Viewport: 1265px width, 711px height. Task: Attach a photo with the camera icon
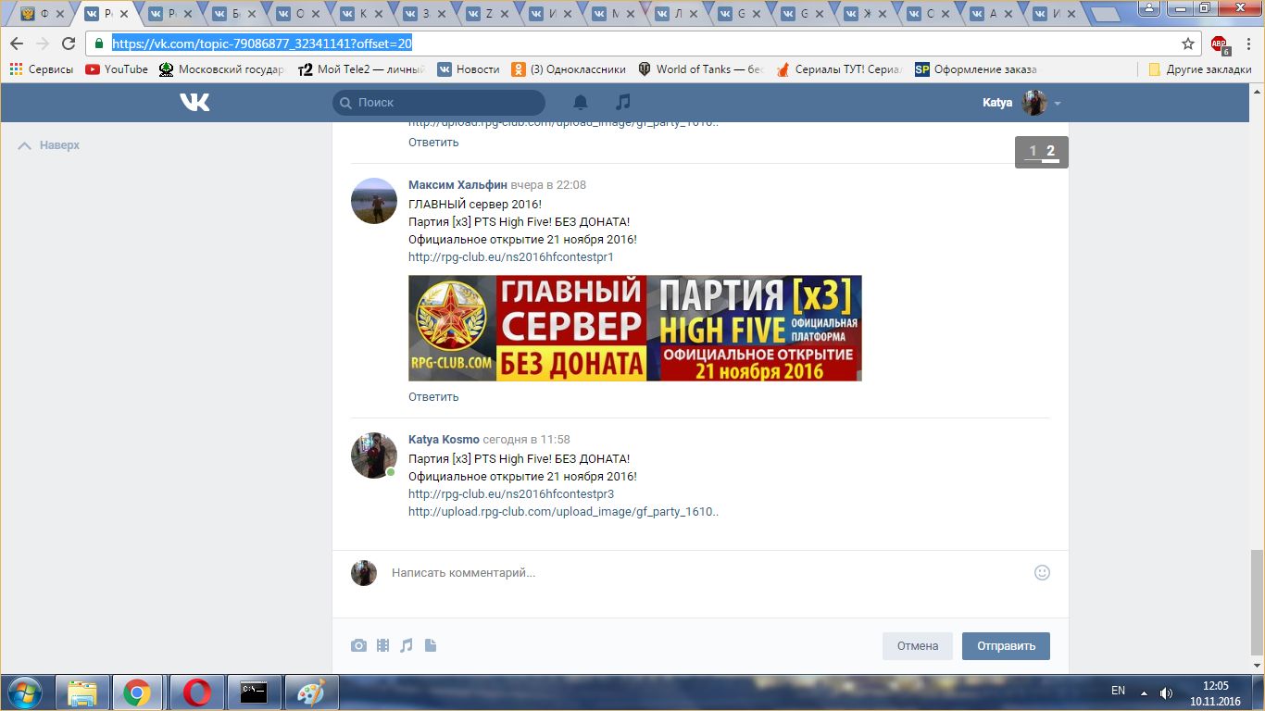click(x=358, y=646)
